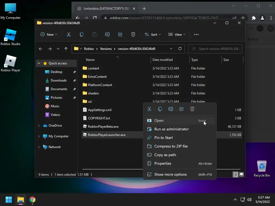
Task: Open Recycle Bin on desktop
Action: pyautogui.click(x=262, y=169)
